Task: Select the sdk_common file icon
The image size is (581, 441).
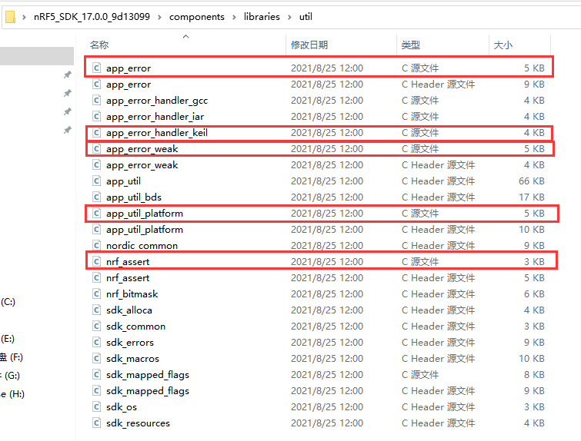Action: pyautogui.click(x=96, y=326)
